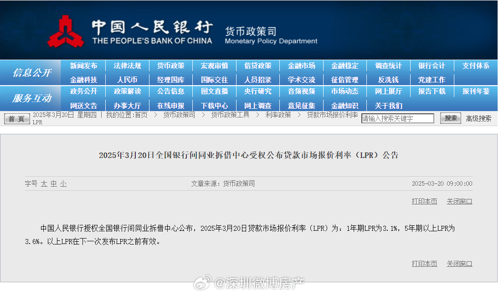The image size is (499, 295).
Task: Open 金融知识 navigation link
Action: click(x=345, y=106)
